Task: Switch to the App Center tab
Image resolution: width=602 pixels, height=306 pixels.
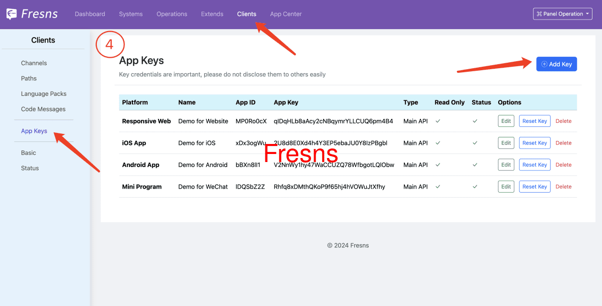Action: (x=285, y=14)
